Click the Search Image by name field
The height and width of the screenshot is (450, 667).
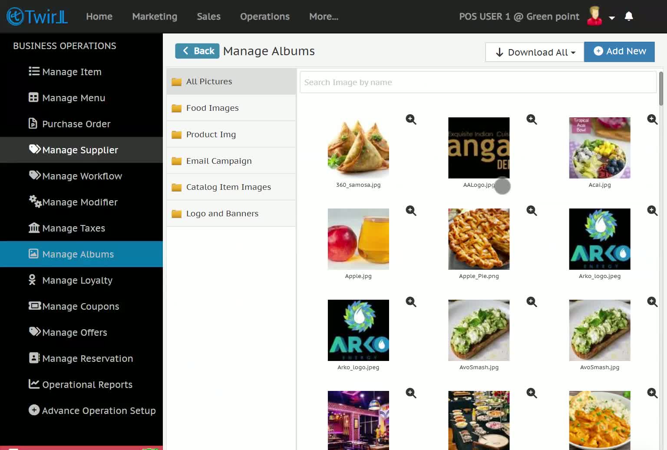point(478,82)
